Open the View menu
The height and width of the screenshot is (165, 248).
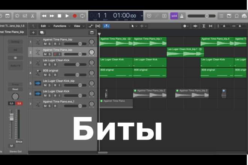point(79,26)
